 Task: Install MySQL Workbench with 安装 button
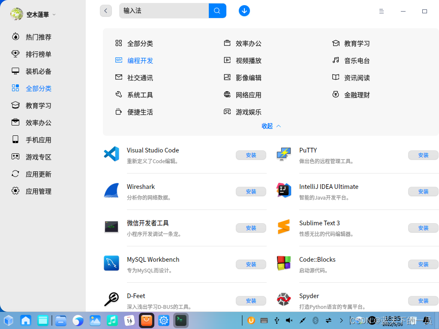[x=251, y=264]
